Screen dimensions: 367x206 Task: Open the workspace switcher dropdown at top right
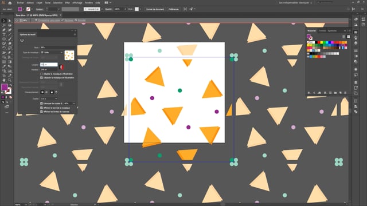pos(295,3)
